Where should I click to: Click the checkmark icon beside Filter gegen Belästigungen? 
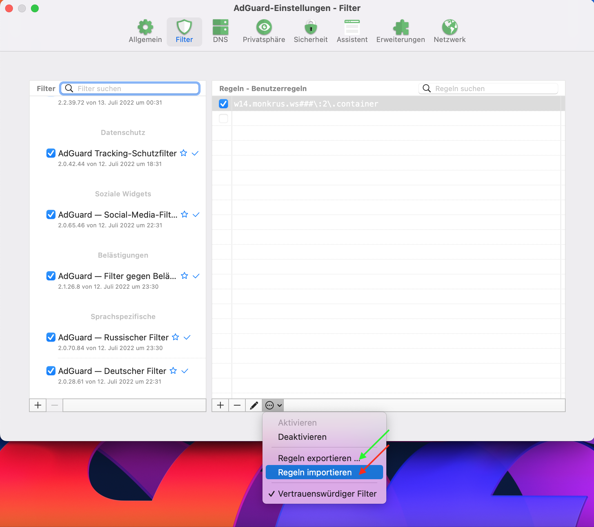(x=196, y=276)
